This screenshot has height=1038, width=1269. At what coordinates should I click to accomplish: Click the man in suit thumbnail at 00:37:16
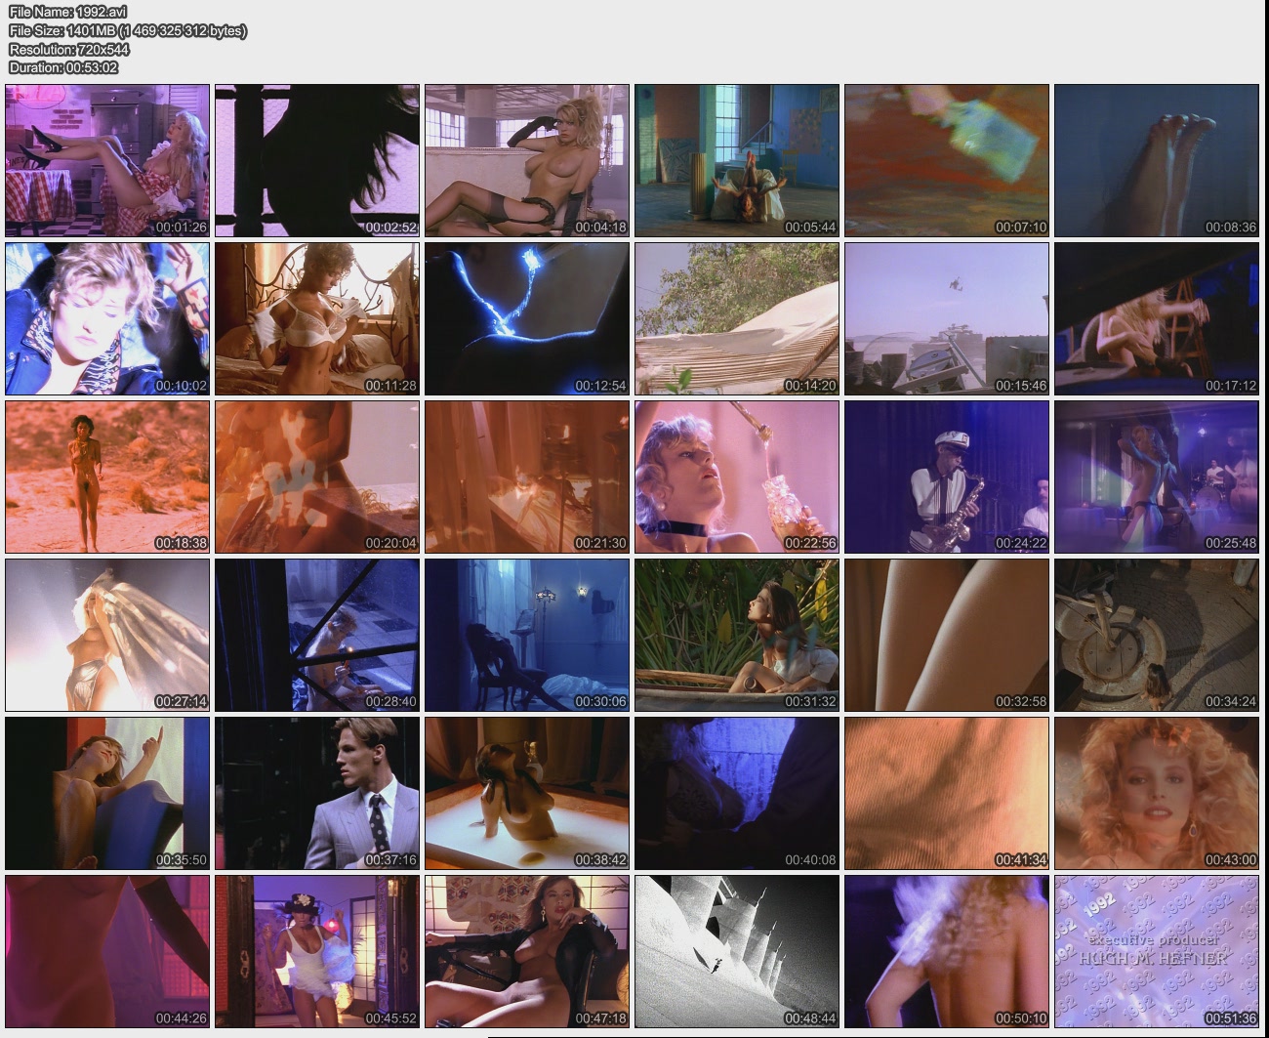(317, 793)
